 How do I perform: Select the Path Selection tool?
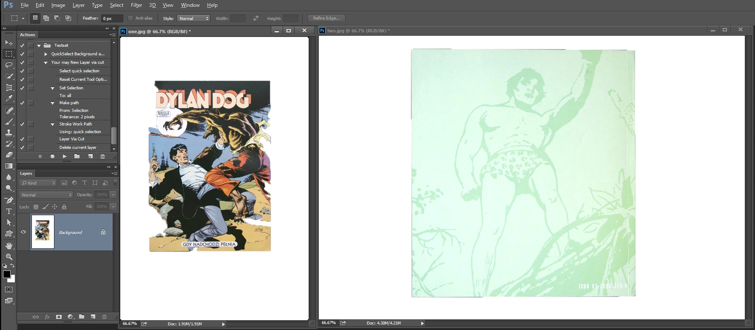(9, 222)
